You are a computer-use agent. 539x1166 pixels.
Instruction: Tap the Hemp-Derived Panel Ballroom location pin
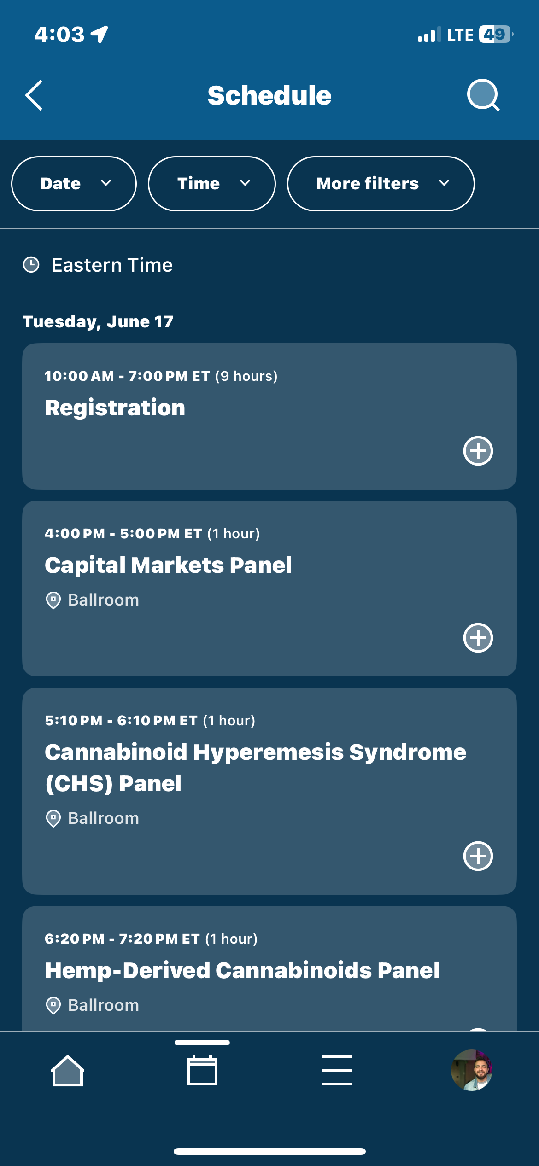coord(53,1005)
